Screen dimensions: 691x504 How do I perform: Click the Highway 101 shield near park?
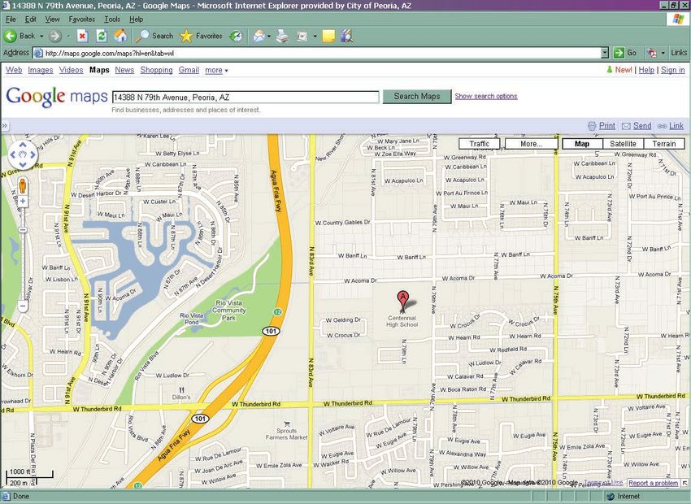pyautogui.click(x=271, y=331)
